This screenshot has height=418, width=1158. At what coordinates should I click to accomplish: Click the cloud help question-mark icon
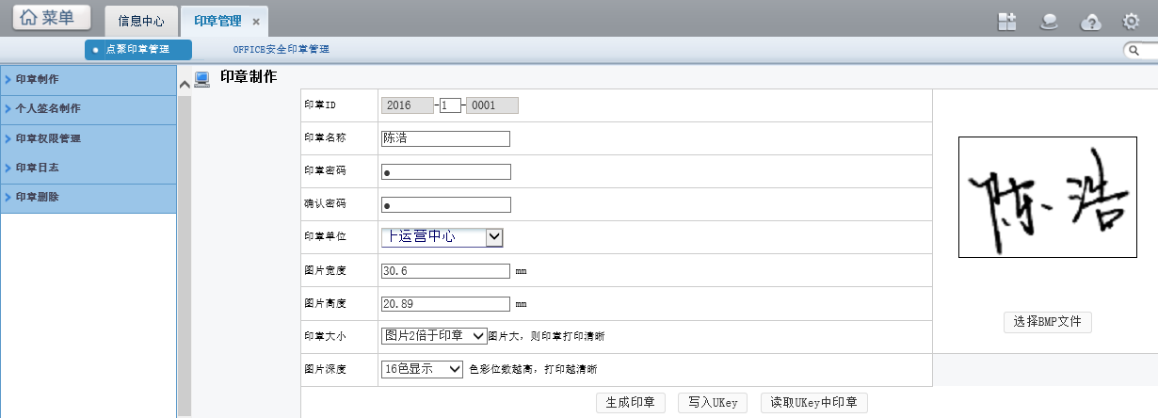[x=1090, y=22]
